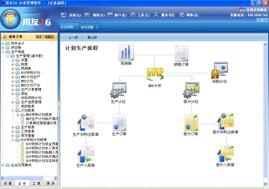Screen dimensions: 269x189
Task: Click the X button under the phone number
Action: click(262, 20)
